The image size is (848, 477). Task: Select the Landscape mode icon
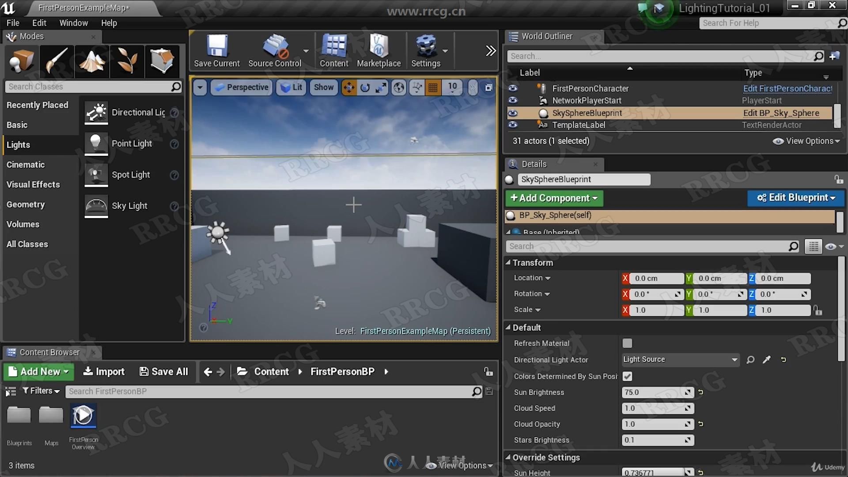pos(92,61)
